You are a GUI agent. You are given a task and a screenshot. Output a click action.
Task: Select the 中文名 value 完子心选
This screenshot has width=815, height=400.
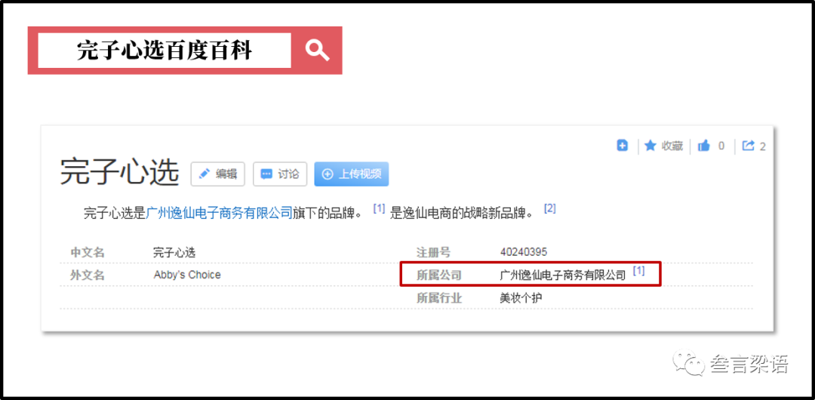pos(174,252)
